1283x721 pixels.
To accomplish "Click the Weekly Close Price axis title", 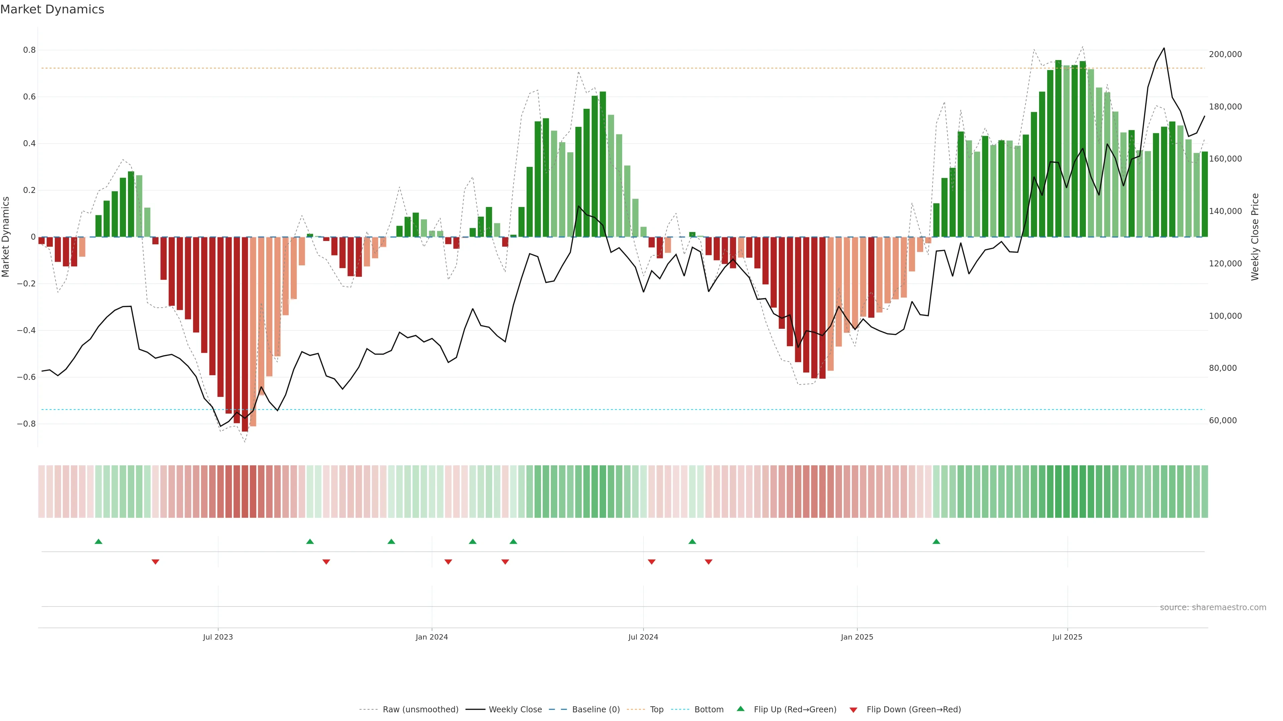I will tap(1255, 237).
